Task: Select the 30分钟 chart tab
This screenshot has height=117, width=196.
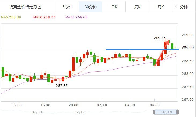Action: (x=91, y=7)
